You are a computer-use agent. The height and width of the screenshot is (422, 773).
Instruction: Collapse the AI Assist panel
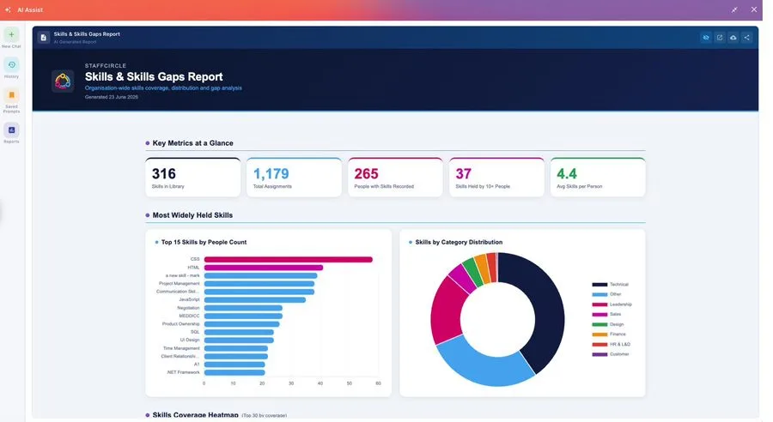pyautogui.click(x=734, y=9)
